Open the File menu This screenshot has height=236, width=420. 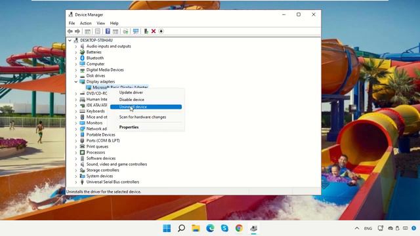tap(72, 24)
